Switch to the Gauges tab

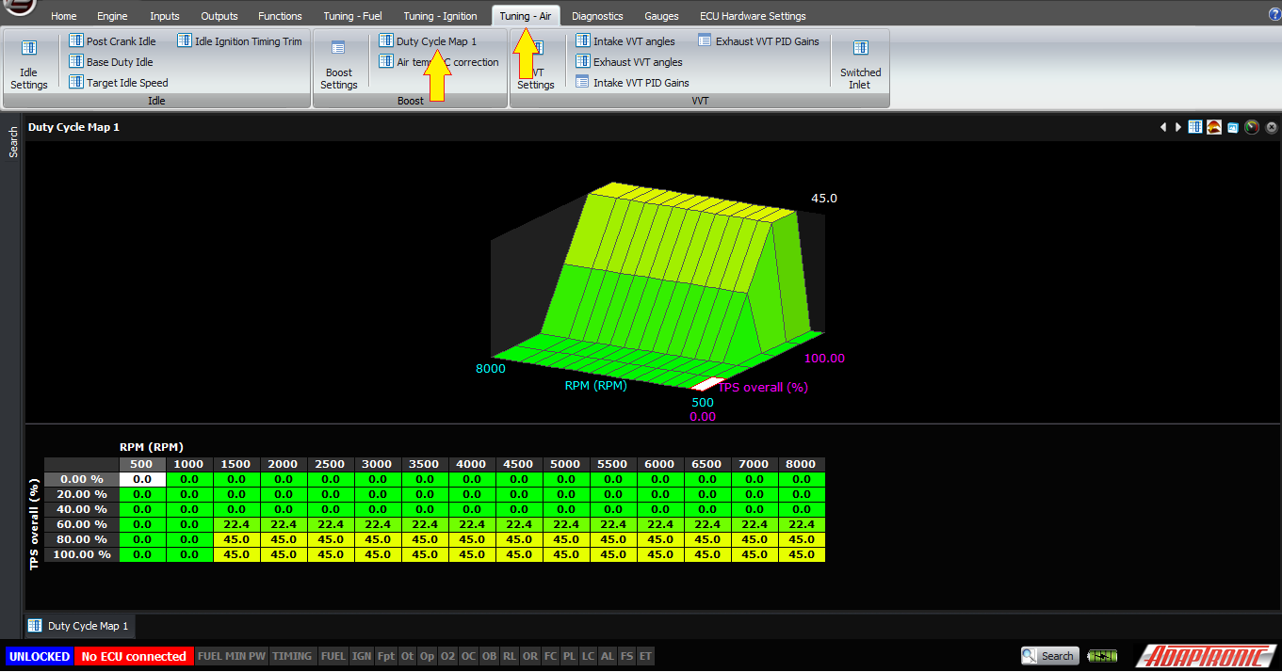[661, 16]
